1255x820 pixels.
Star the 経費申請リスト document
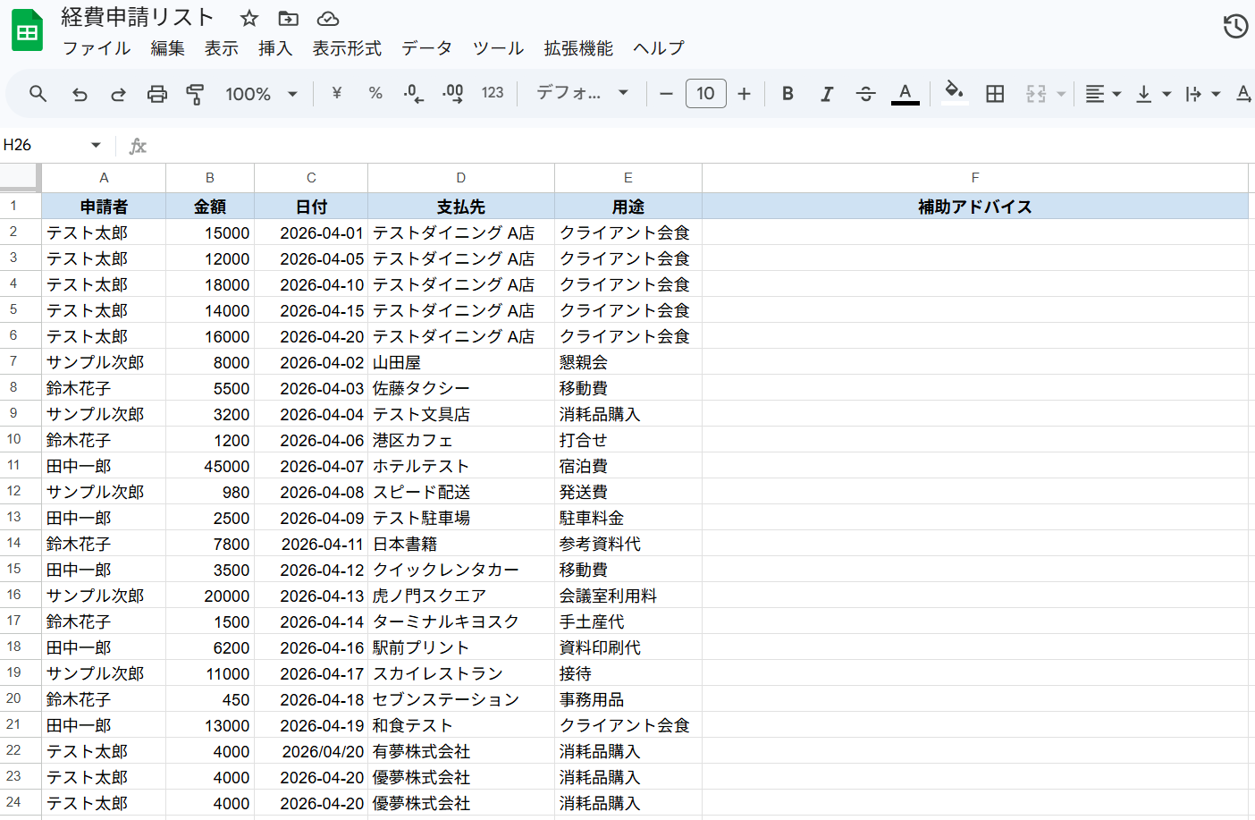tap(249, 18)
